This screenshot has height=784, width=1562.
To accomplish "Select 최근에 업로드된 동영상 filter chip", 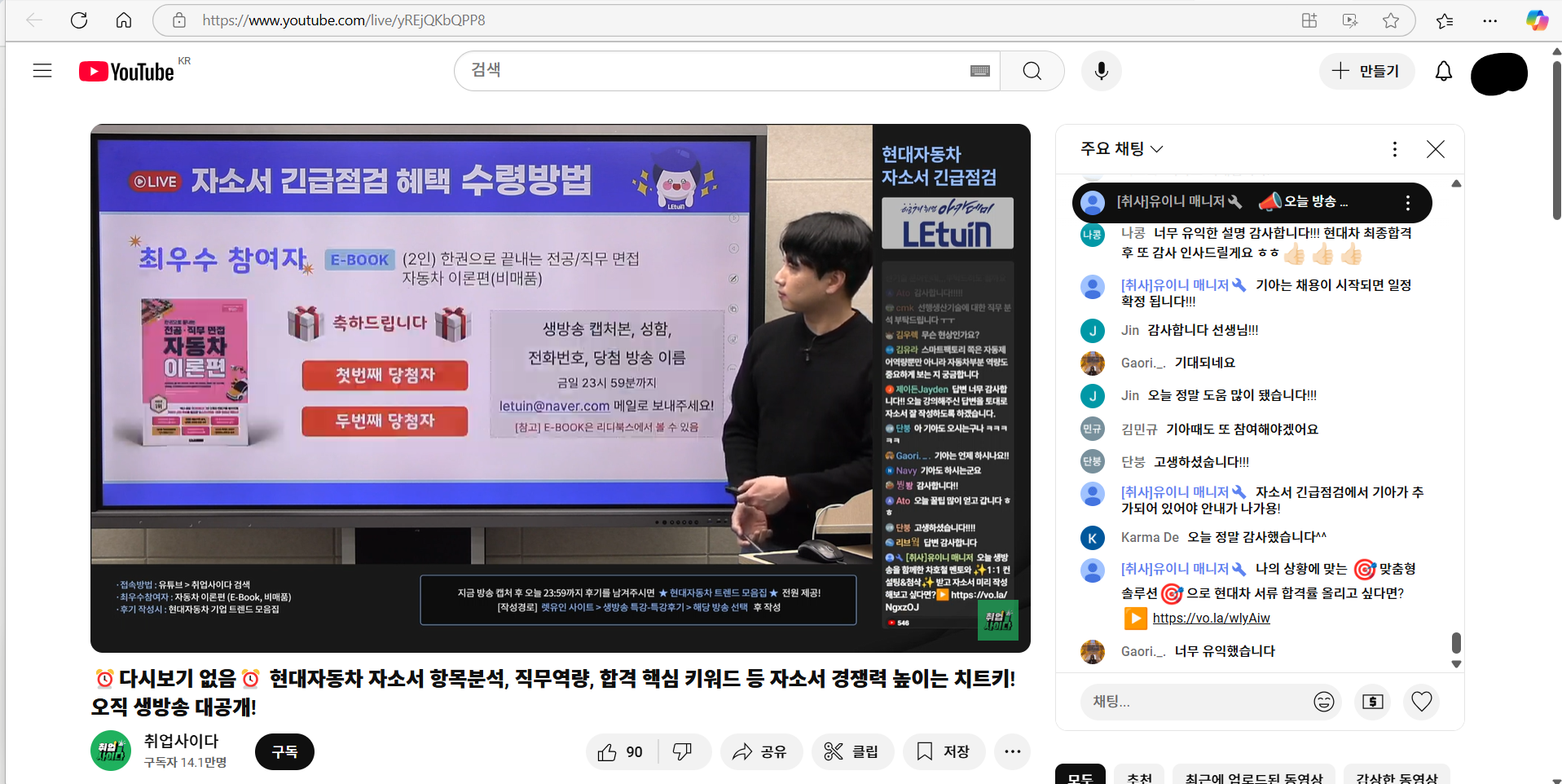I will pyautogui.click(x=1253, y=777).
